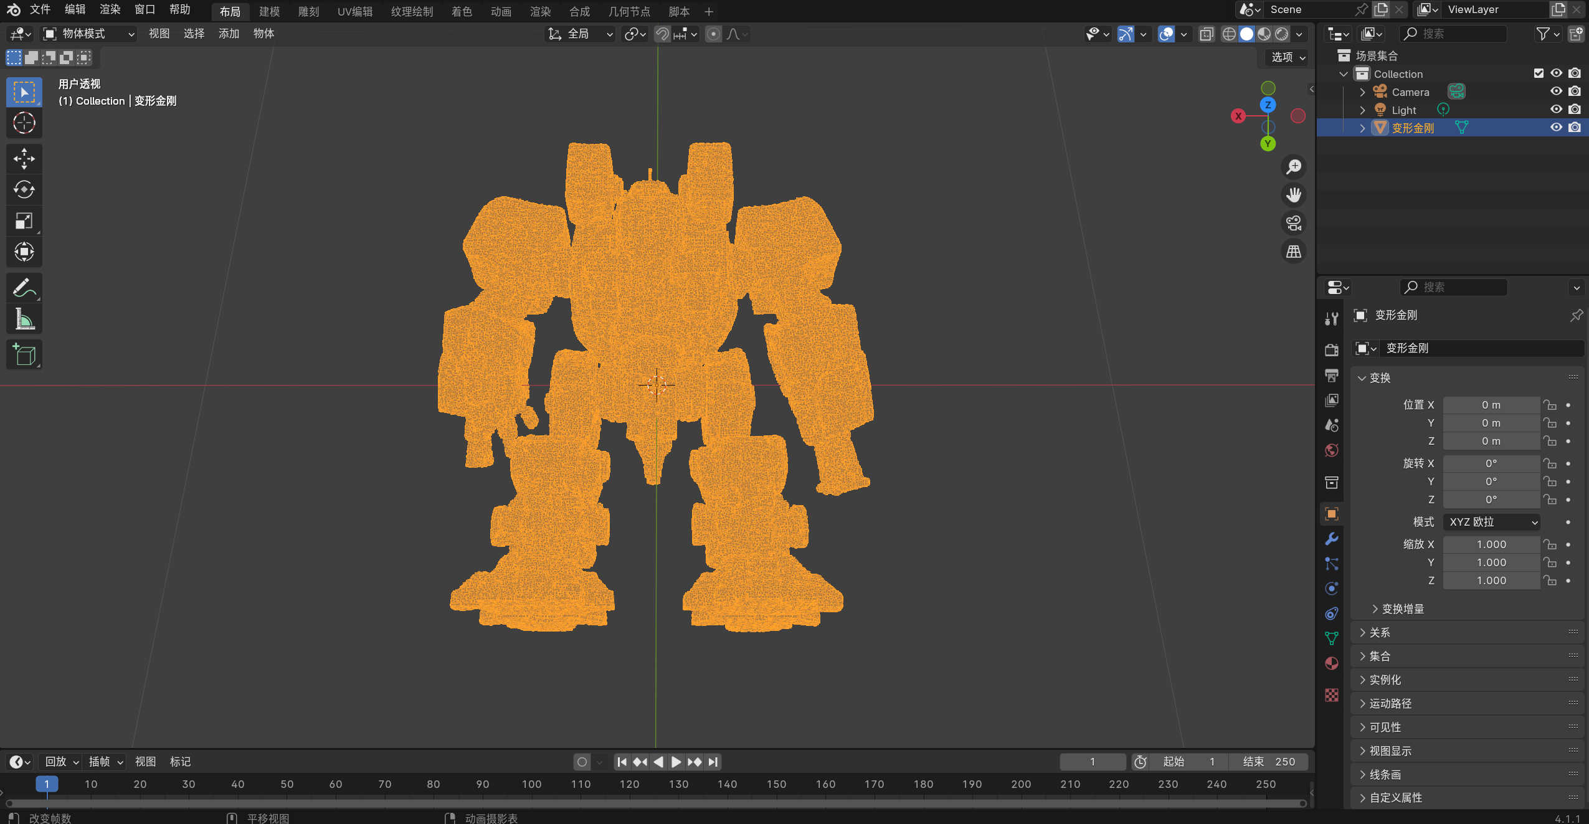Screen dimensions: 1589x824
Task: Open the Modifiers wrench properties tab
Action: click(x=1332, y=539)
